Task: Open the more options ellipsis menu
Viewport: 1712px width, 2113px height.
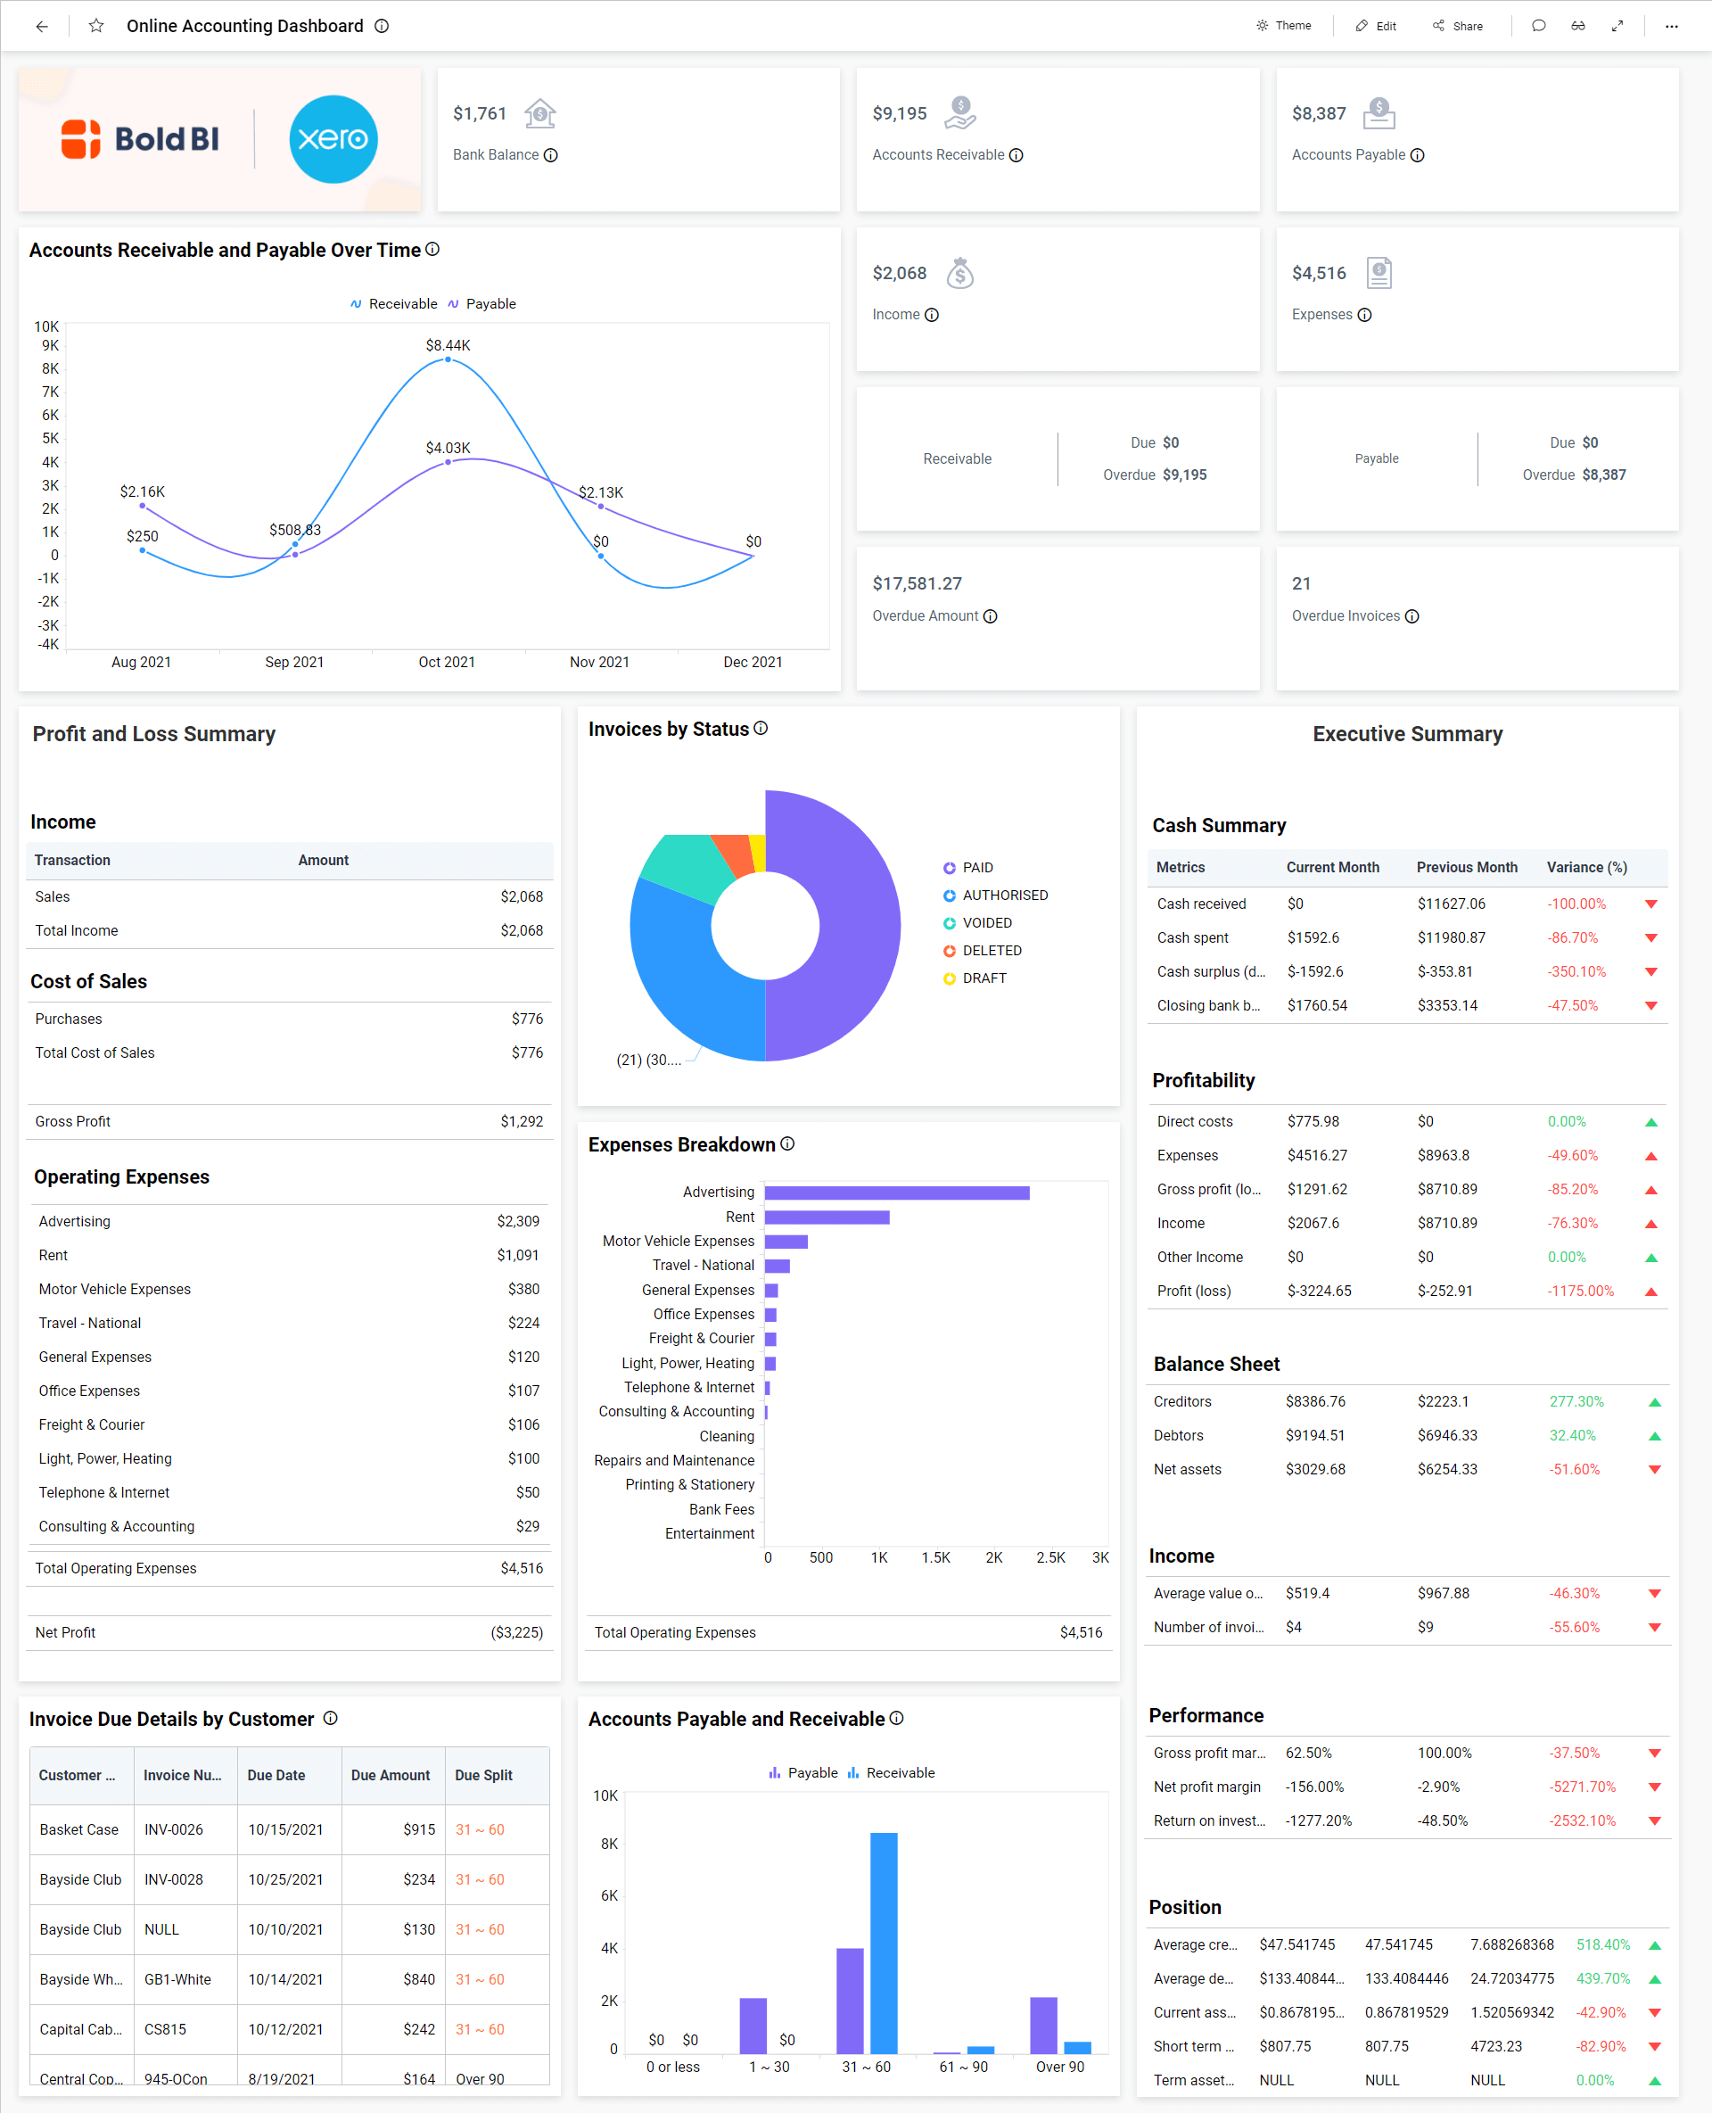Action: point(1672,27)
